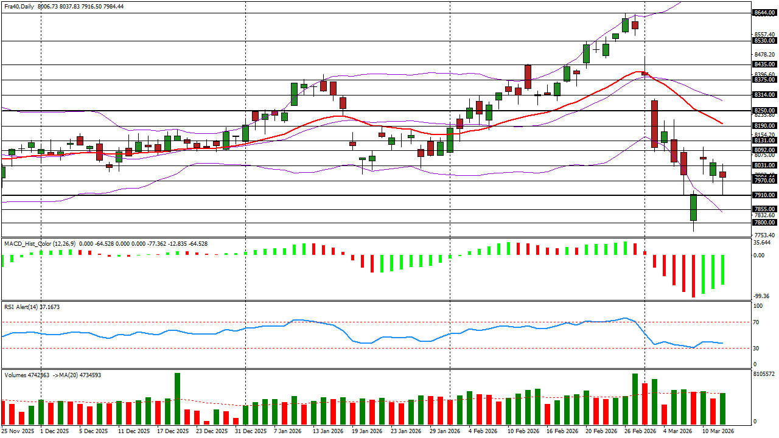The image size is (779, 438).
Task: Click the Volumes indicator label
Action: tap(16, 375)
